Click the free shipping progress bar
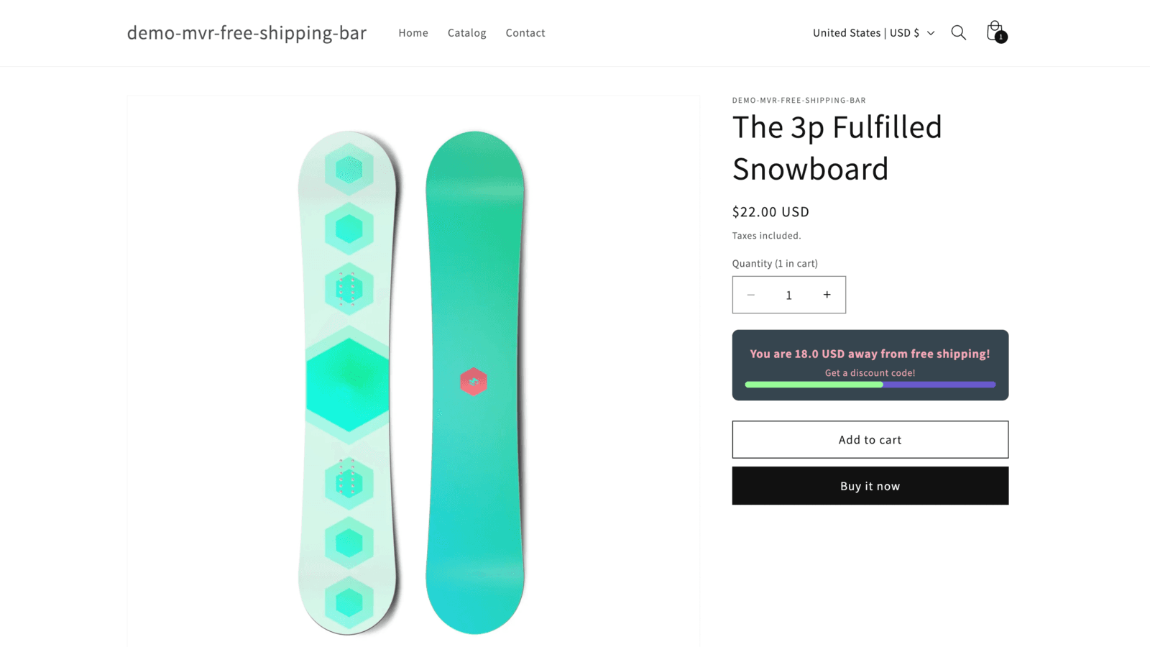The height and width of the screenshot is (647, 1150). point(870,385)
